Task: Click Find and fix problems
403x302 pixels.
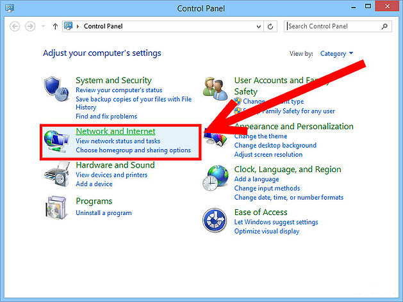Action: pos(106,116)
